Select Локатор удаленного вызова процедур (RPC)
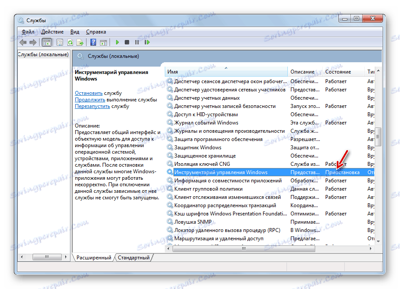Viewport: 400px width, 289px height. [270, 230]
